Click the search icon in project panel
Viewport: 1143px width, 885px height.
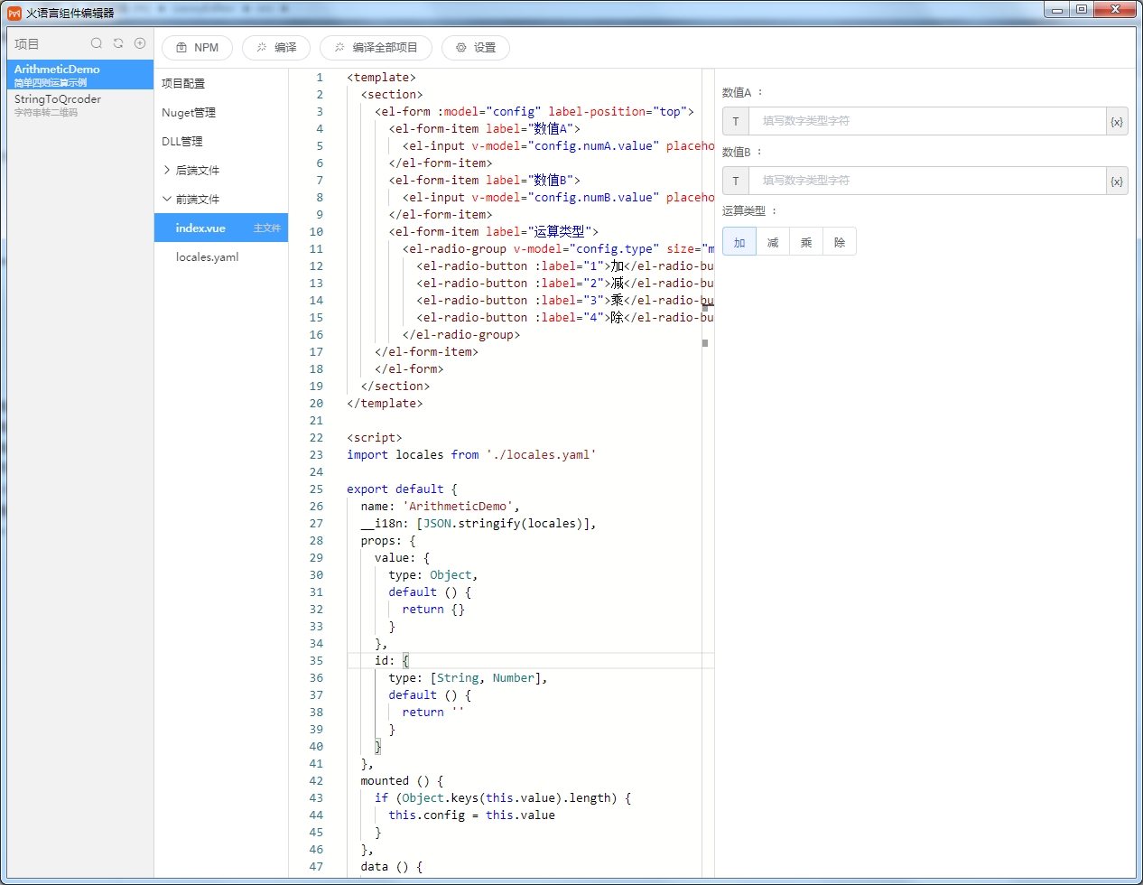[97, 43]
